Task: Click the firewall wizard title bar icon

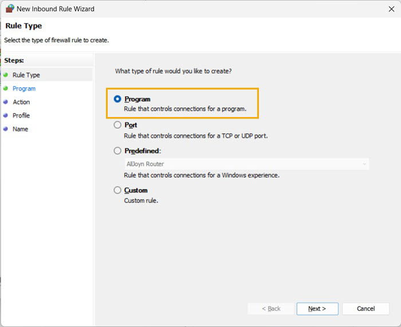Action: [x=10, y=9]
